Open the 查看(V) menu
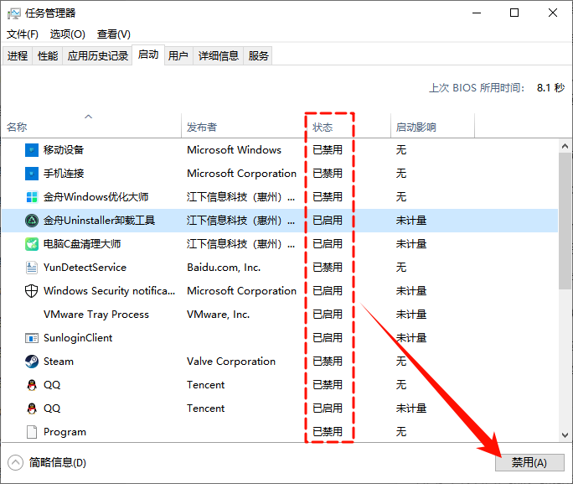This screenshot has height=484, width=573. click(114, 34)
